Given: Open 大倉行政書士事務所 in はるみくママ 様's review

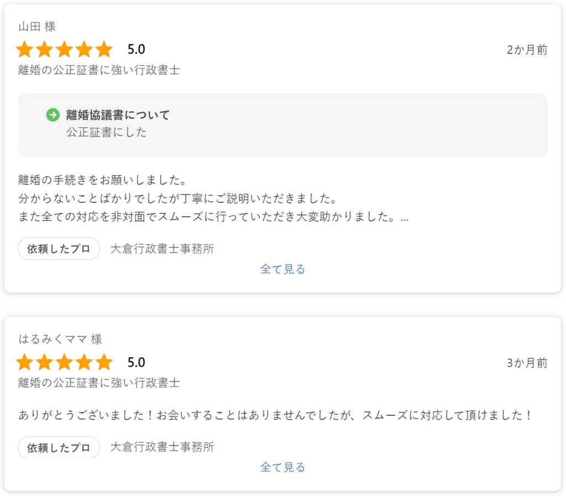Looking at the screenshot, I should tap(162, 447).
